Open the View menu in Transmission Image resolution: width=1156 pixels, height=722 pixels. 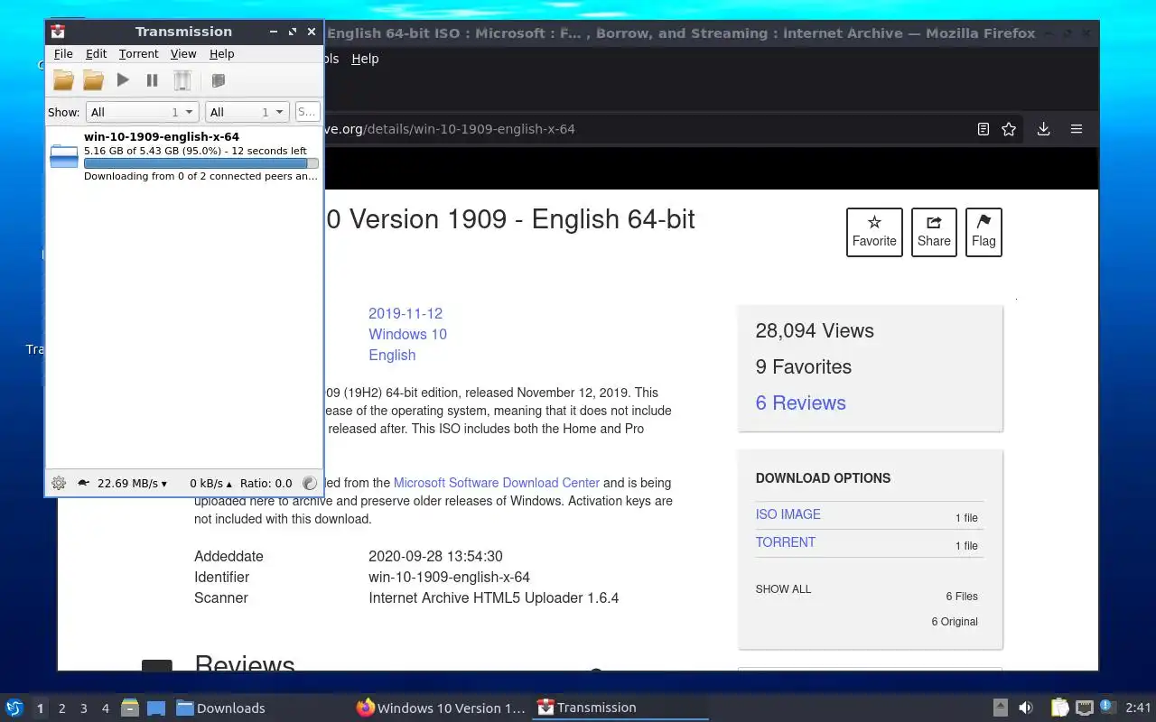(x=183, y=54)
